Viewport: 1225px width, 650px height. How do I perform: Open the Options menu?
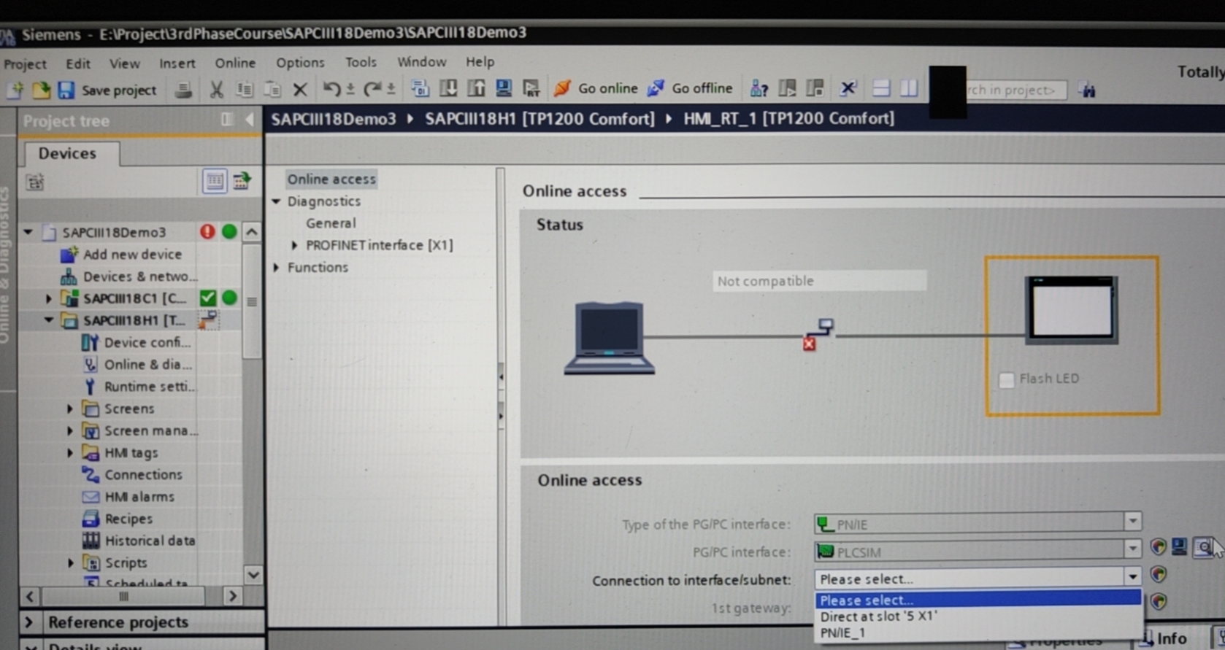(x=300, y=63)
